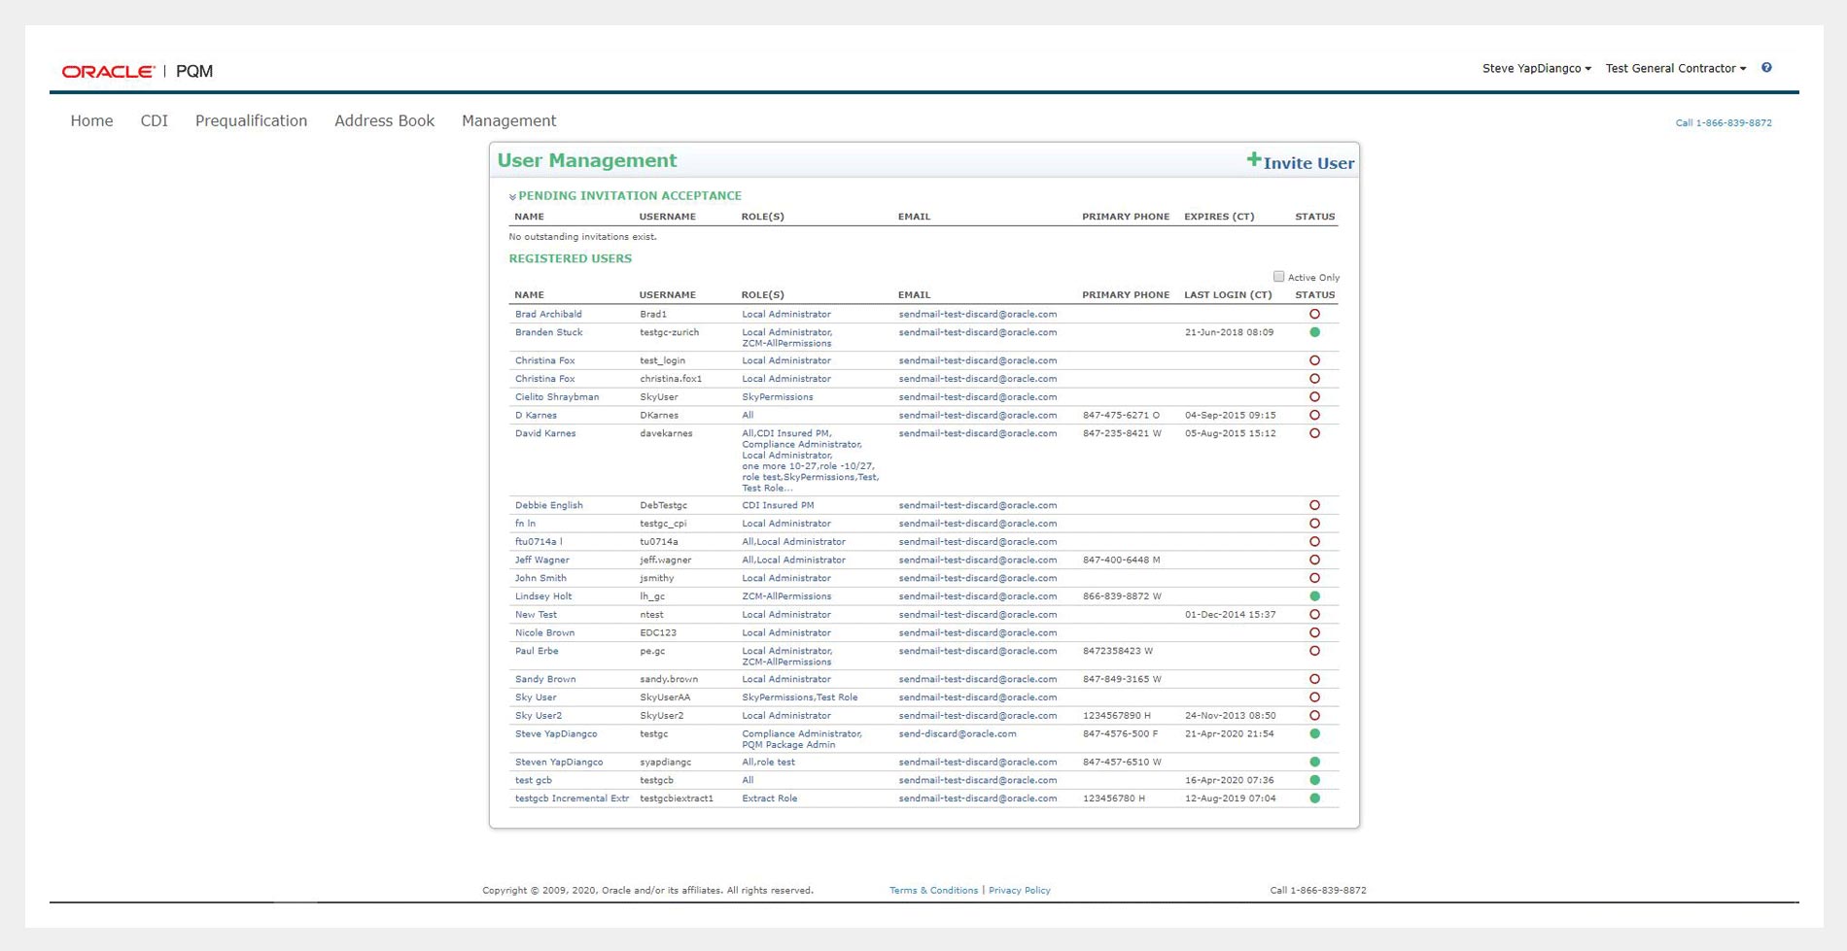
Task: Open Jeff Wagner's user profile link
Action: [541, 560]
